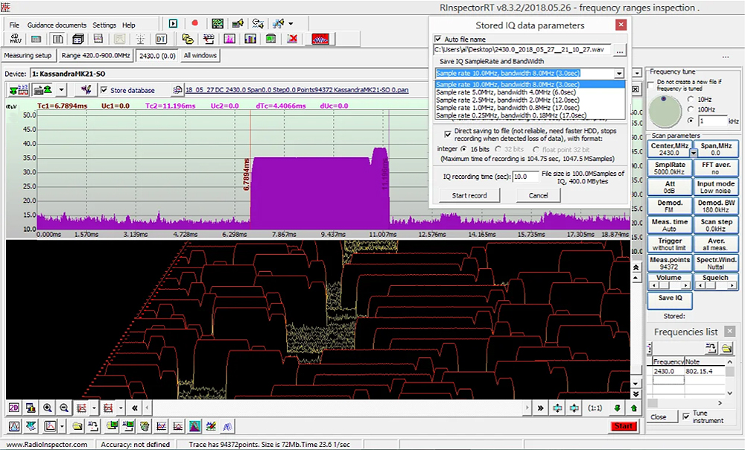Open the Center MHz dropdown arrow
Image resolution: width=745 pixels, height=450 pixels.
(x=694, y=153)
